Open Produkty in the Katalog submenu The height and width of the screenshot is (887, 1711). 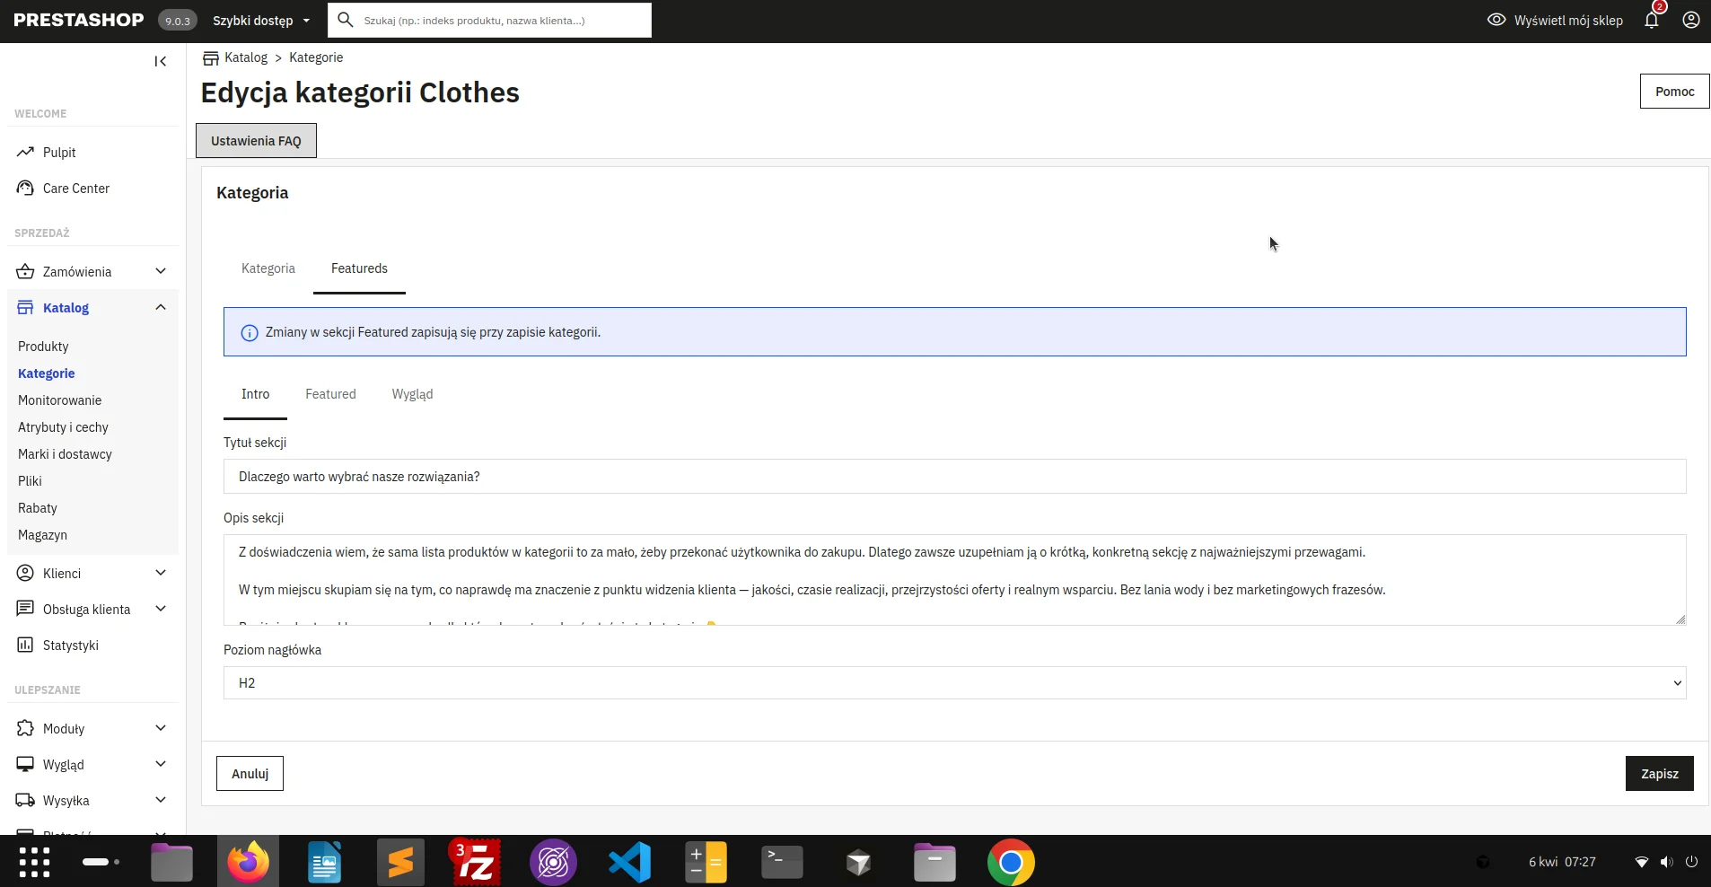43,347
